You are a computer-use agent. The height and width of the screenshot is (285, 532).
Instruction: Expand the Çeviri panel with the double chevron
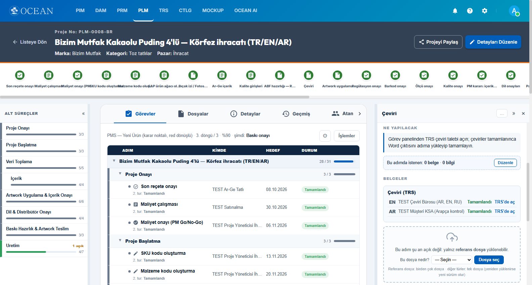click(x=514, y=113)
